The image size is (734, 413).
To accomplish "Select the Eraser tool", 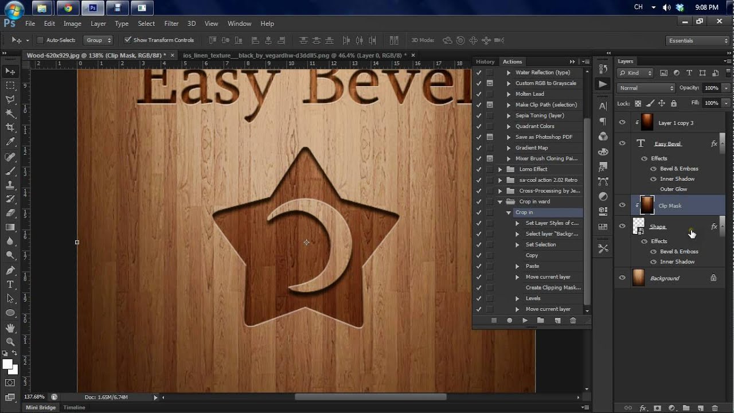I will (10, 213).
